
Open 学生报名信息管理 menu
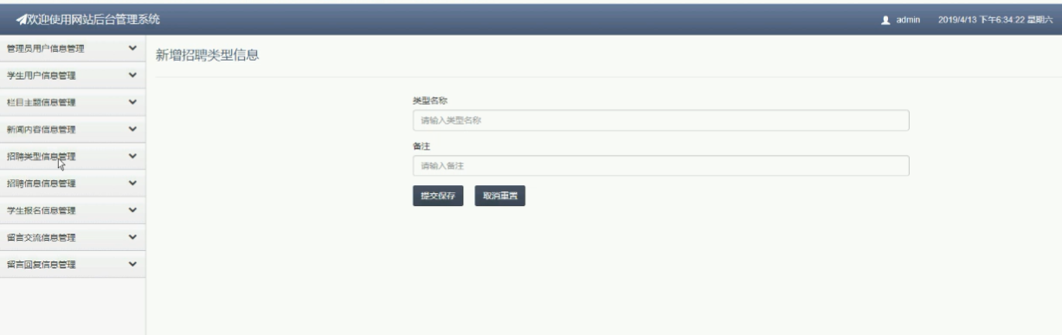coord(72,209)
